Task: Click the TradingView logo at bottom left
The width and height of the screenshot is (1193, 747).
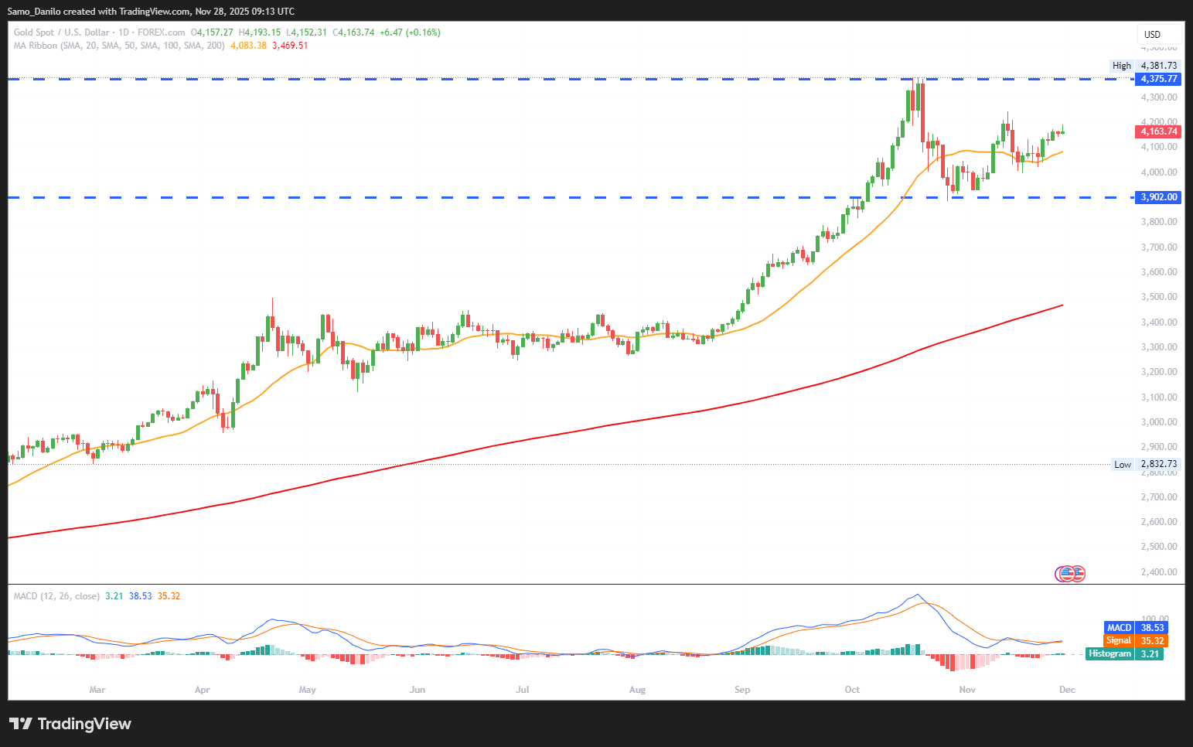Action: [70, 724]
